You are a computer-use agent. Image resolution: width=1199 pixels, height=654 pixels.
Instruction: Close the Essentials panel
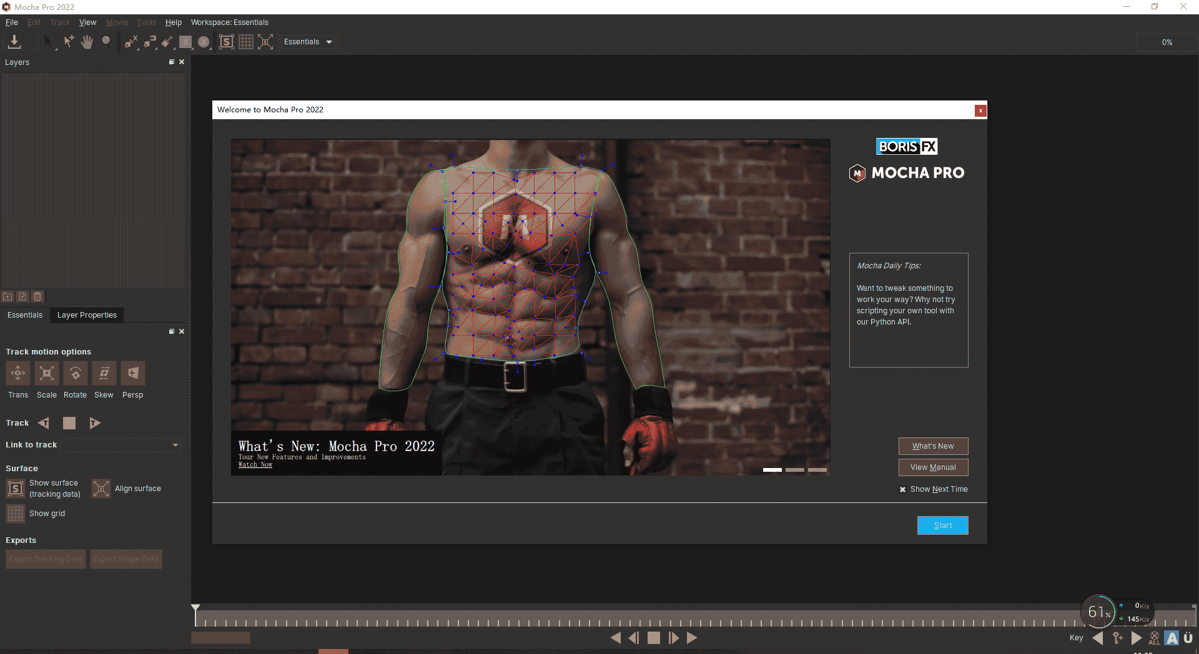[182, 331]
